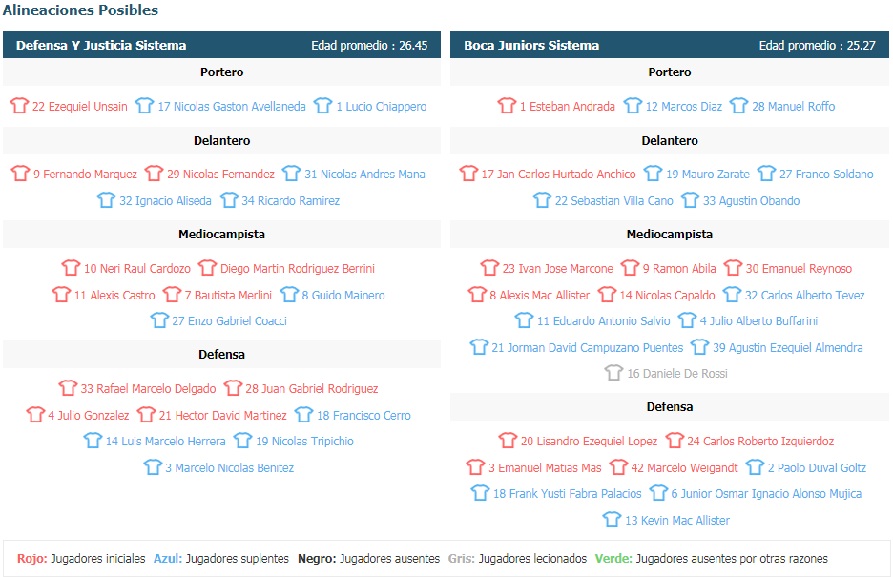Open player link Carlos Alberto Tevez
Viewport: 893px width, 577px height.
coord(804,296)
